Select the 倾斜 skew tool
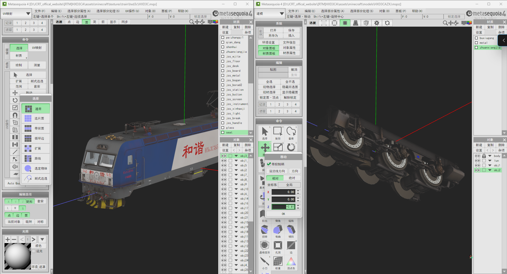Viewport: 507px width, 274px height. coord(291,231)
